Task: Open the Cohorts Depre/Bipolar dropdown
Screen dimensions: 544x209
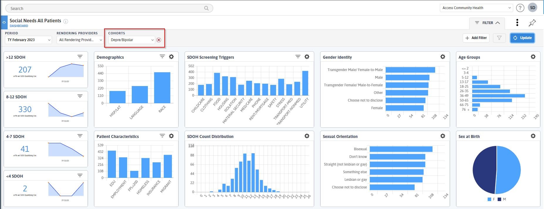Action: coord(131,40)
